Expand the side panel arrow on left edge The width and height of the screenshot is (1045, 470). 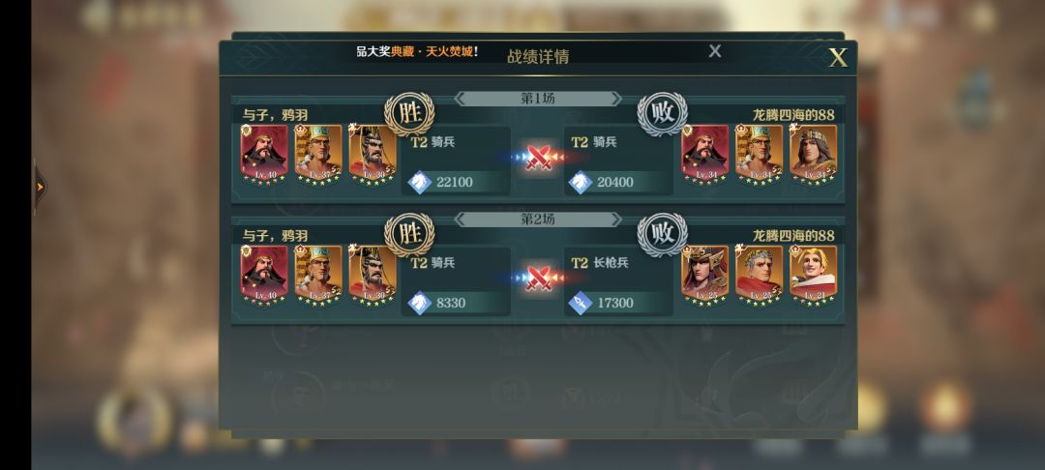(x=40, y=187)
